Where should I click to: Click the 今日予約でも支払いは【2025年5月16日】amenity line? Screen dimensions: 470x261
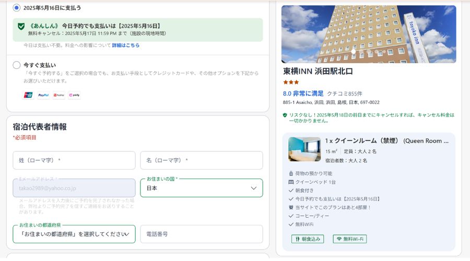coord(338,199)
